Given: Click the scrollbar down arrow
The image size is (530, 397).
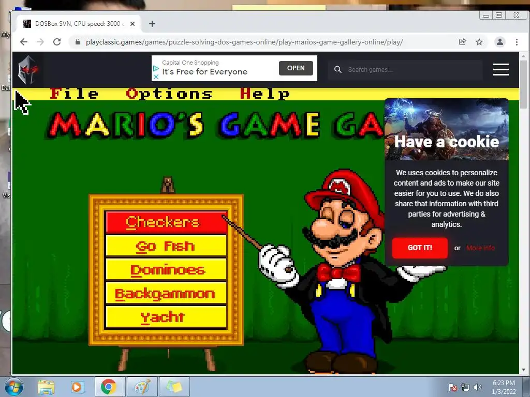Looking at the screenshot, I should 523,370.
